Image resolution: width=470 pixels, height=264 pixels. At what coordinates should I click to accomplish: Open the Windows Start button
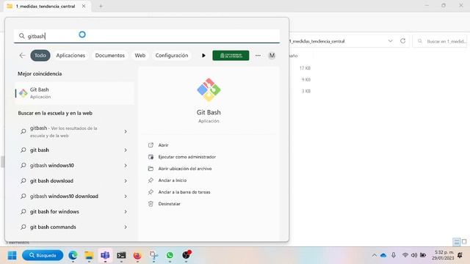pos(12,255)
